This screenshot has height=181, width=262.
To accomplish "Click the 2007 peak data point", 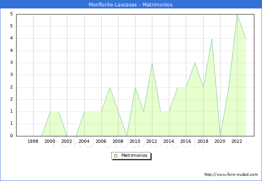I will point(110,87).
